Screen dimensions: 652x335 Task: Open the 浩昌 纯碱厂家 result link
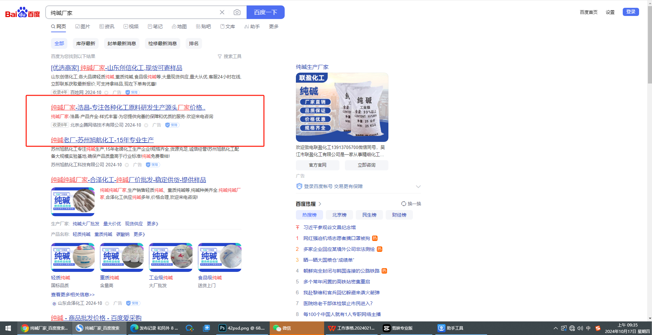coord(128,108)
